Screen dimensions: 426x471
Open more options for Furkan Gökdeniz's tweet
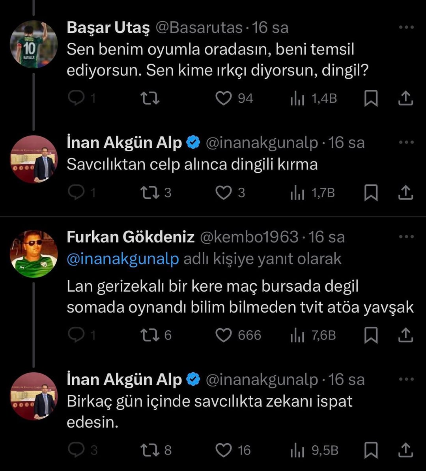click(406, 237)
